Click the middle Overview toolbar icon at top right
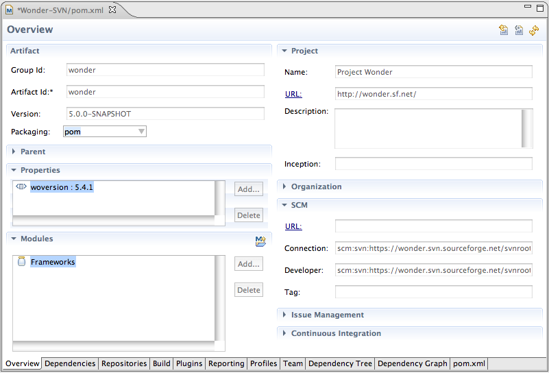 519,30
